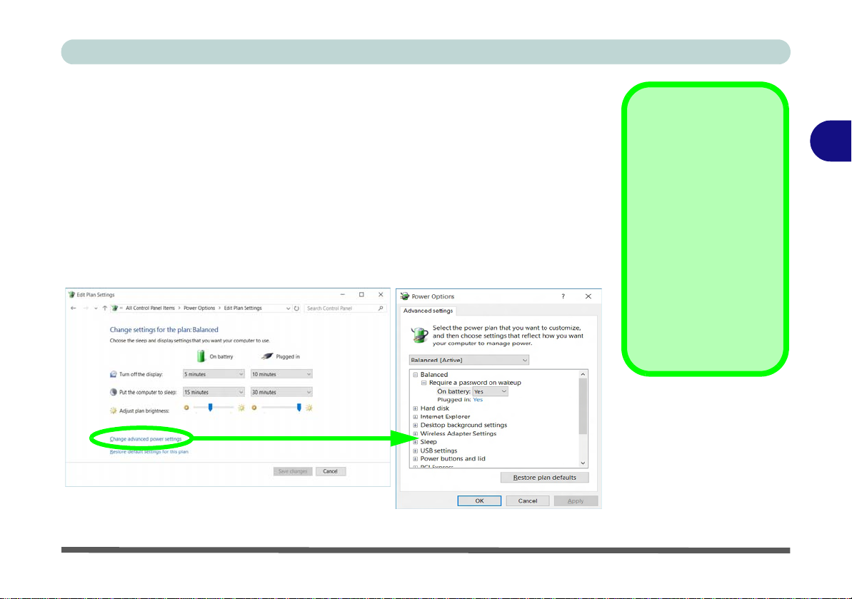Select the 'Hard disk' label in the tree
This screenshot has width=852, height=599.
click(x=435, y=408)
